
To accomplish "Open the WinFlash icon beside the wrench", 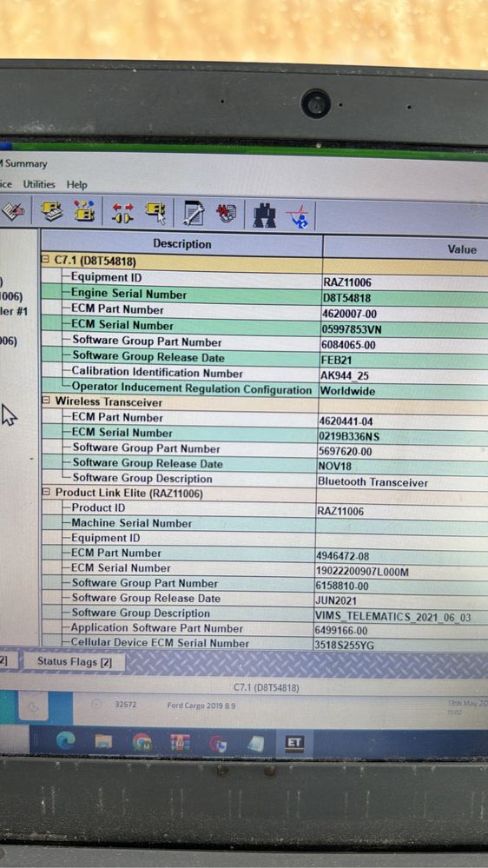I will coord(226,213).
